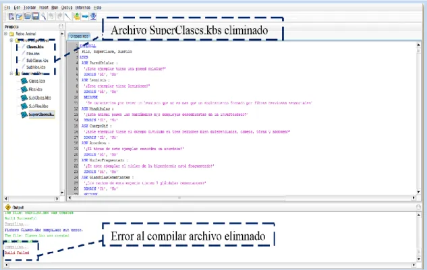Screen dimensions: 427x270
Task: Open find with the magnifier icon
Action: pos(44,16)
